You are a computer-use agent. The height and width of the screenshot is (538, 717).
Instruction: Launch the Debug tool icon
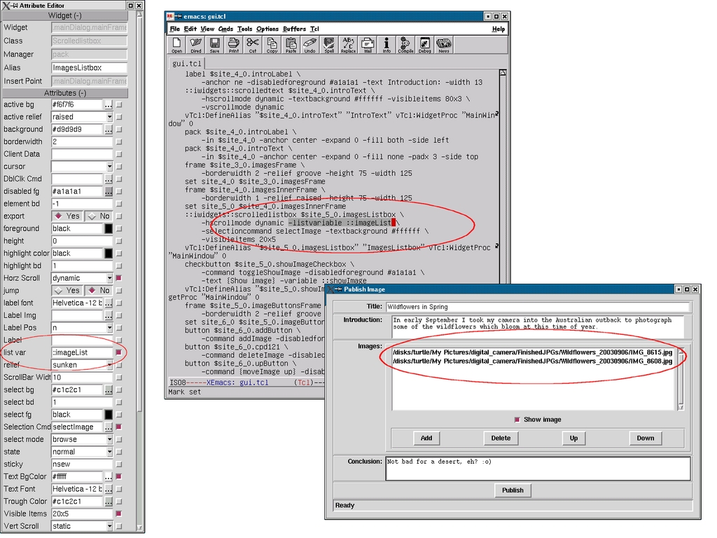click(424, 45)
